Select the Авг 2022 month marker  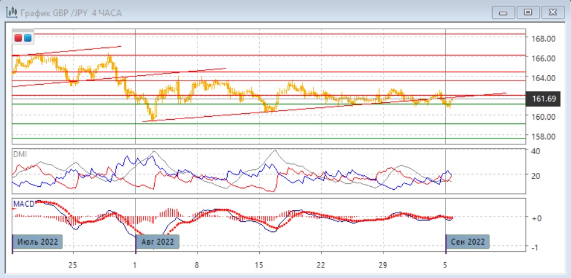(x=158, y=241)
